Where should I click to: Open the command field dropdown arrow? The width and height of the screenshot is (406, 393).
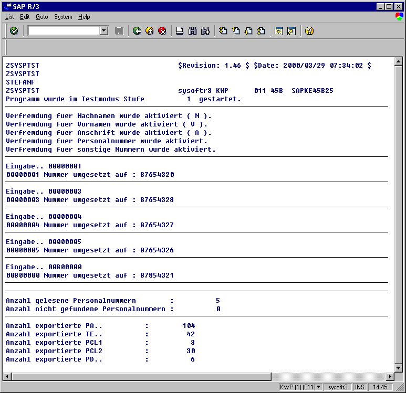[104, 31]
